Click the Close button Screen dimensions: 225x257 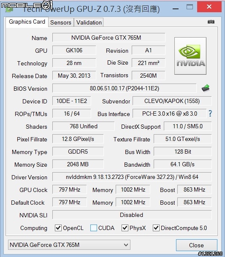tap(196, 245)
